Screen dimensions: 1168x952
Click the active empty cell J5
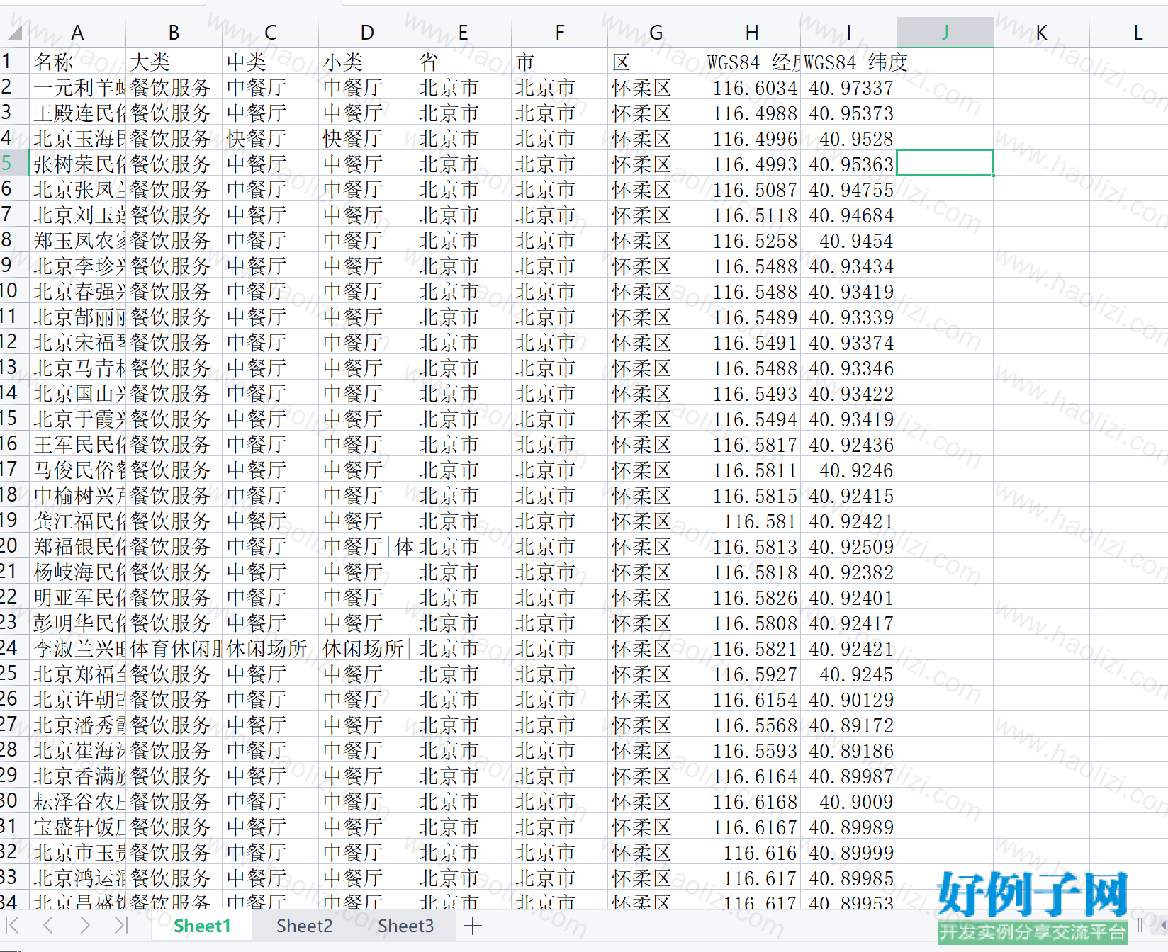[x=945, y=164]
